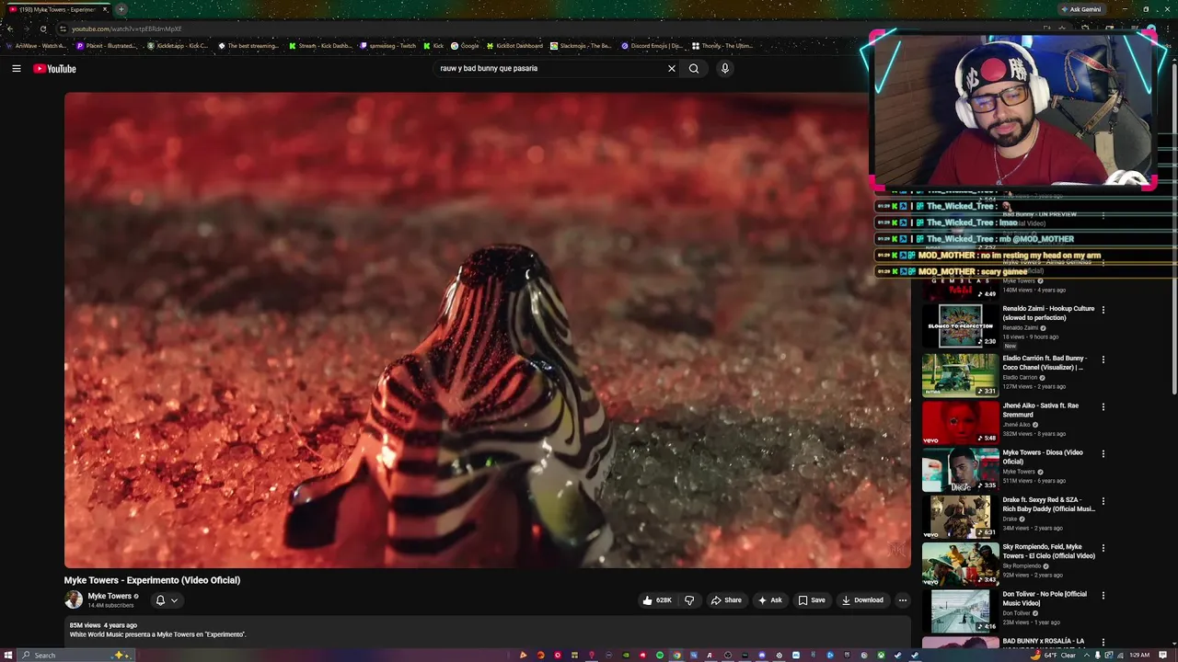Like the video (628K thumbs up)

658,600
